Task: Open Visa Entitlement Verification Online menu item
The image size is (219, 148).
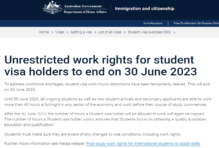Action: [196, 23]
